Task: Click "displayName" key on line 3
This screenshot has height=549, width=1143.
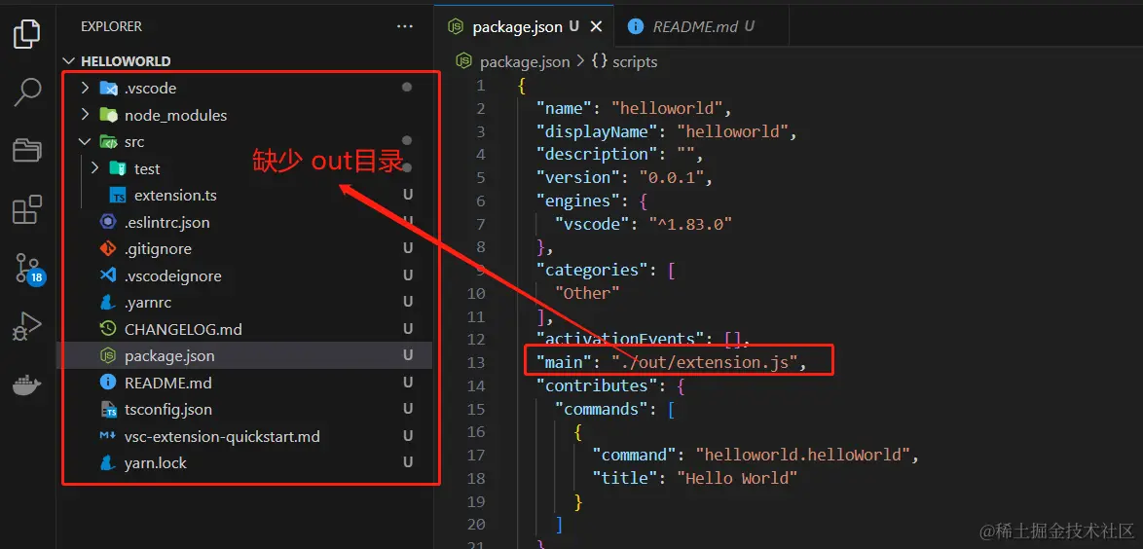Action: [x=597, y=132]
